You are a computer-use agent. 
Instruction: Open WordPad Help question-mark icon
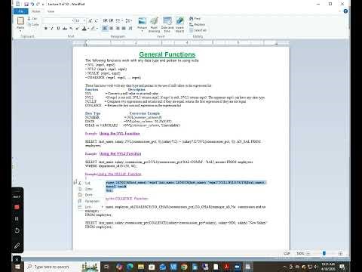click(x=345, y=11)
